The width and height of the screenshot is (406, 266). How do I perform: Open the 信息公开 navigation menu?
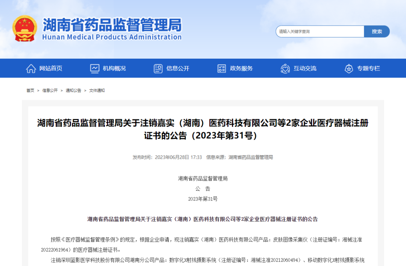178,68
